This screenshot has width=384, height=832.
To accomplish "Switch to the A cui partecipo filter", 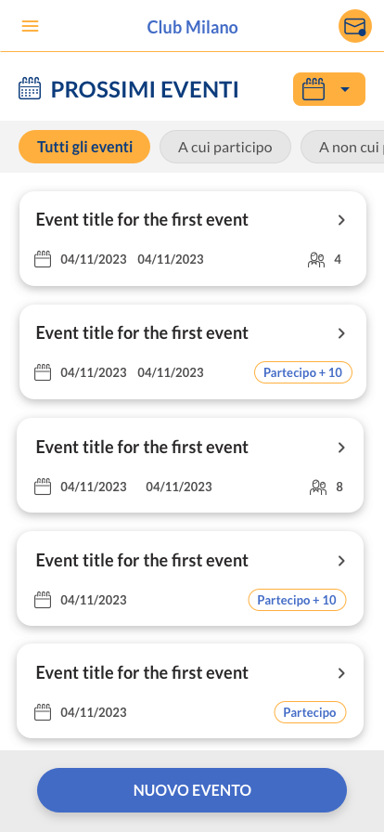I will 224,147.
